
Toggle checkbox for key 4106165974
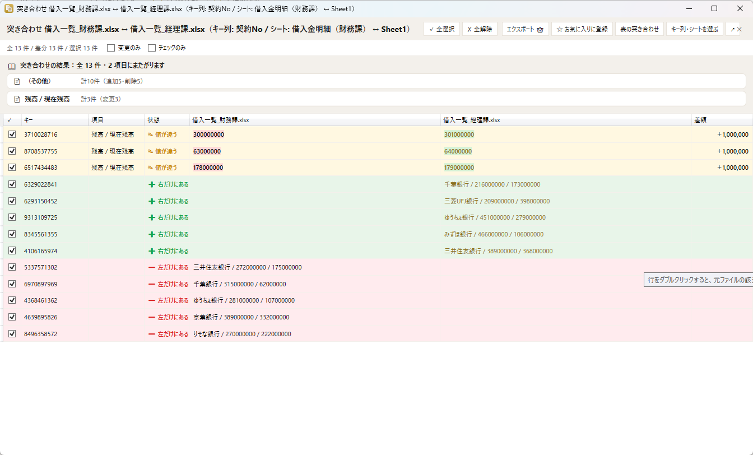tap(12, 251)
